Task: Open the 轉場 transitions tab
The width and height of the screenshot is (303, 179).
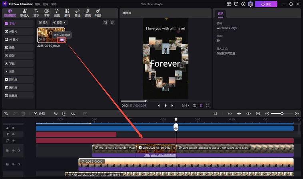Action: pos(78,13)
